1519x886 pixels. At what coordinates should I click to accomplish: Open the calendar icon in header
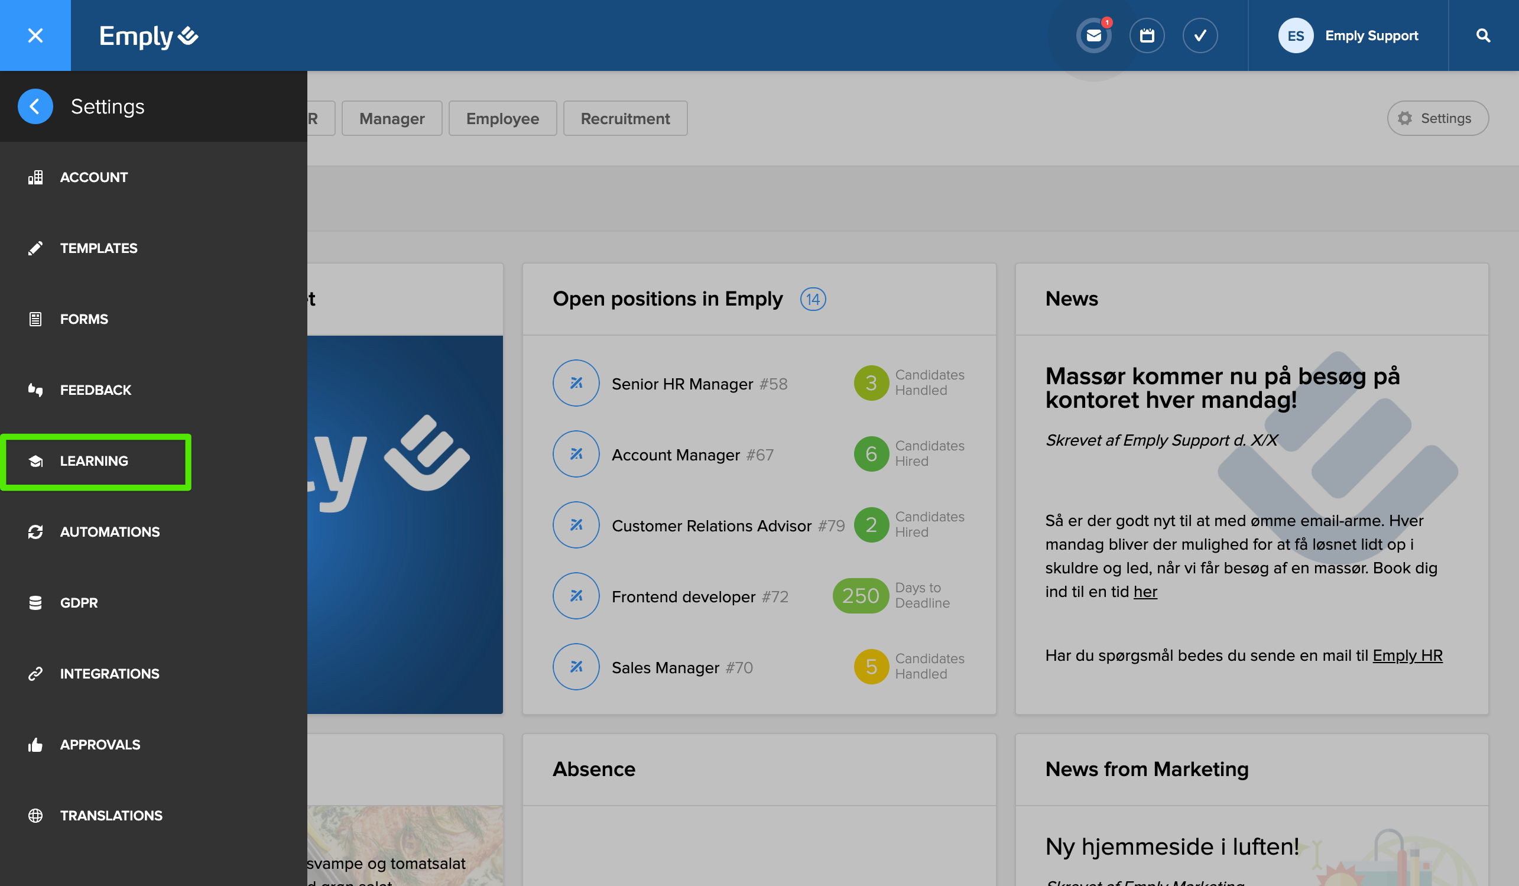[1147, 35]
